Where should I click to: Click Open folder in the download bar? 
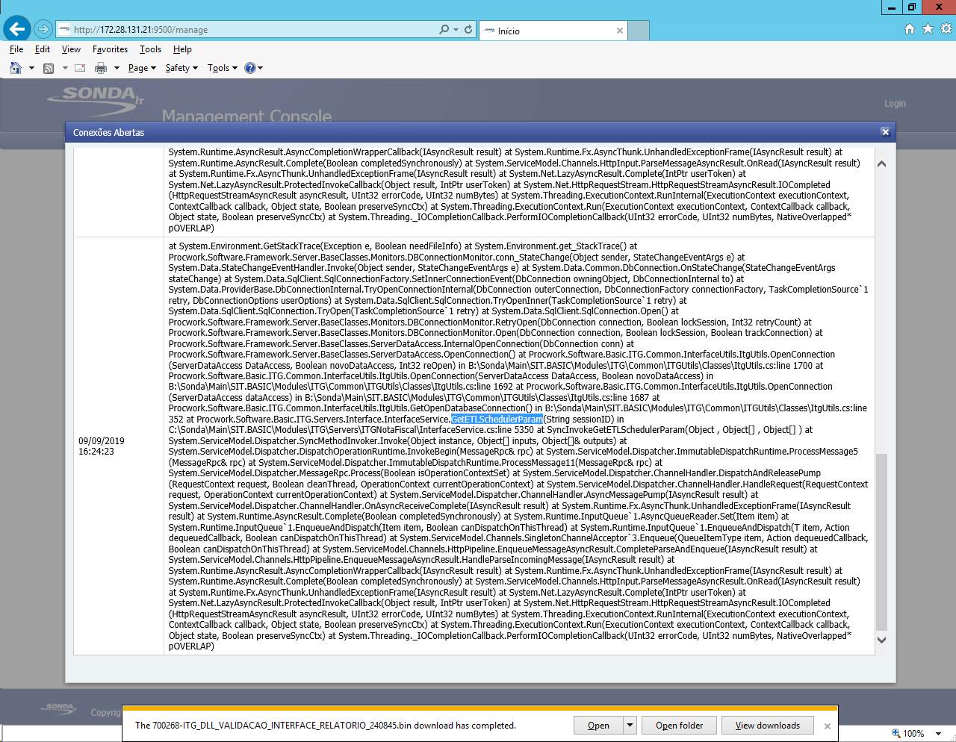680,726
